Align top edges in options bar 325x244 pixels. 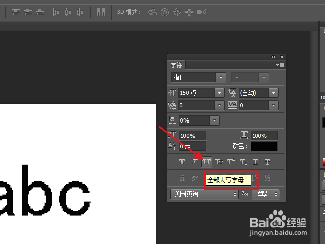[16, 12]
